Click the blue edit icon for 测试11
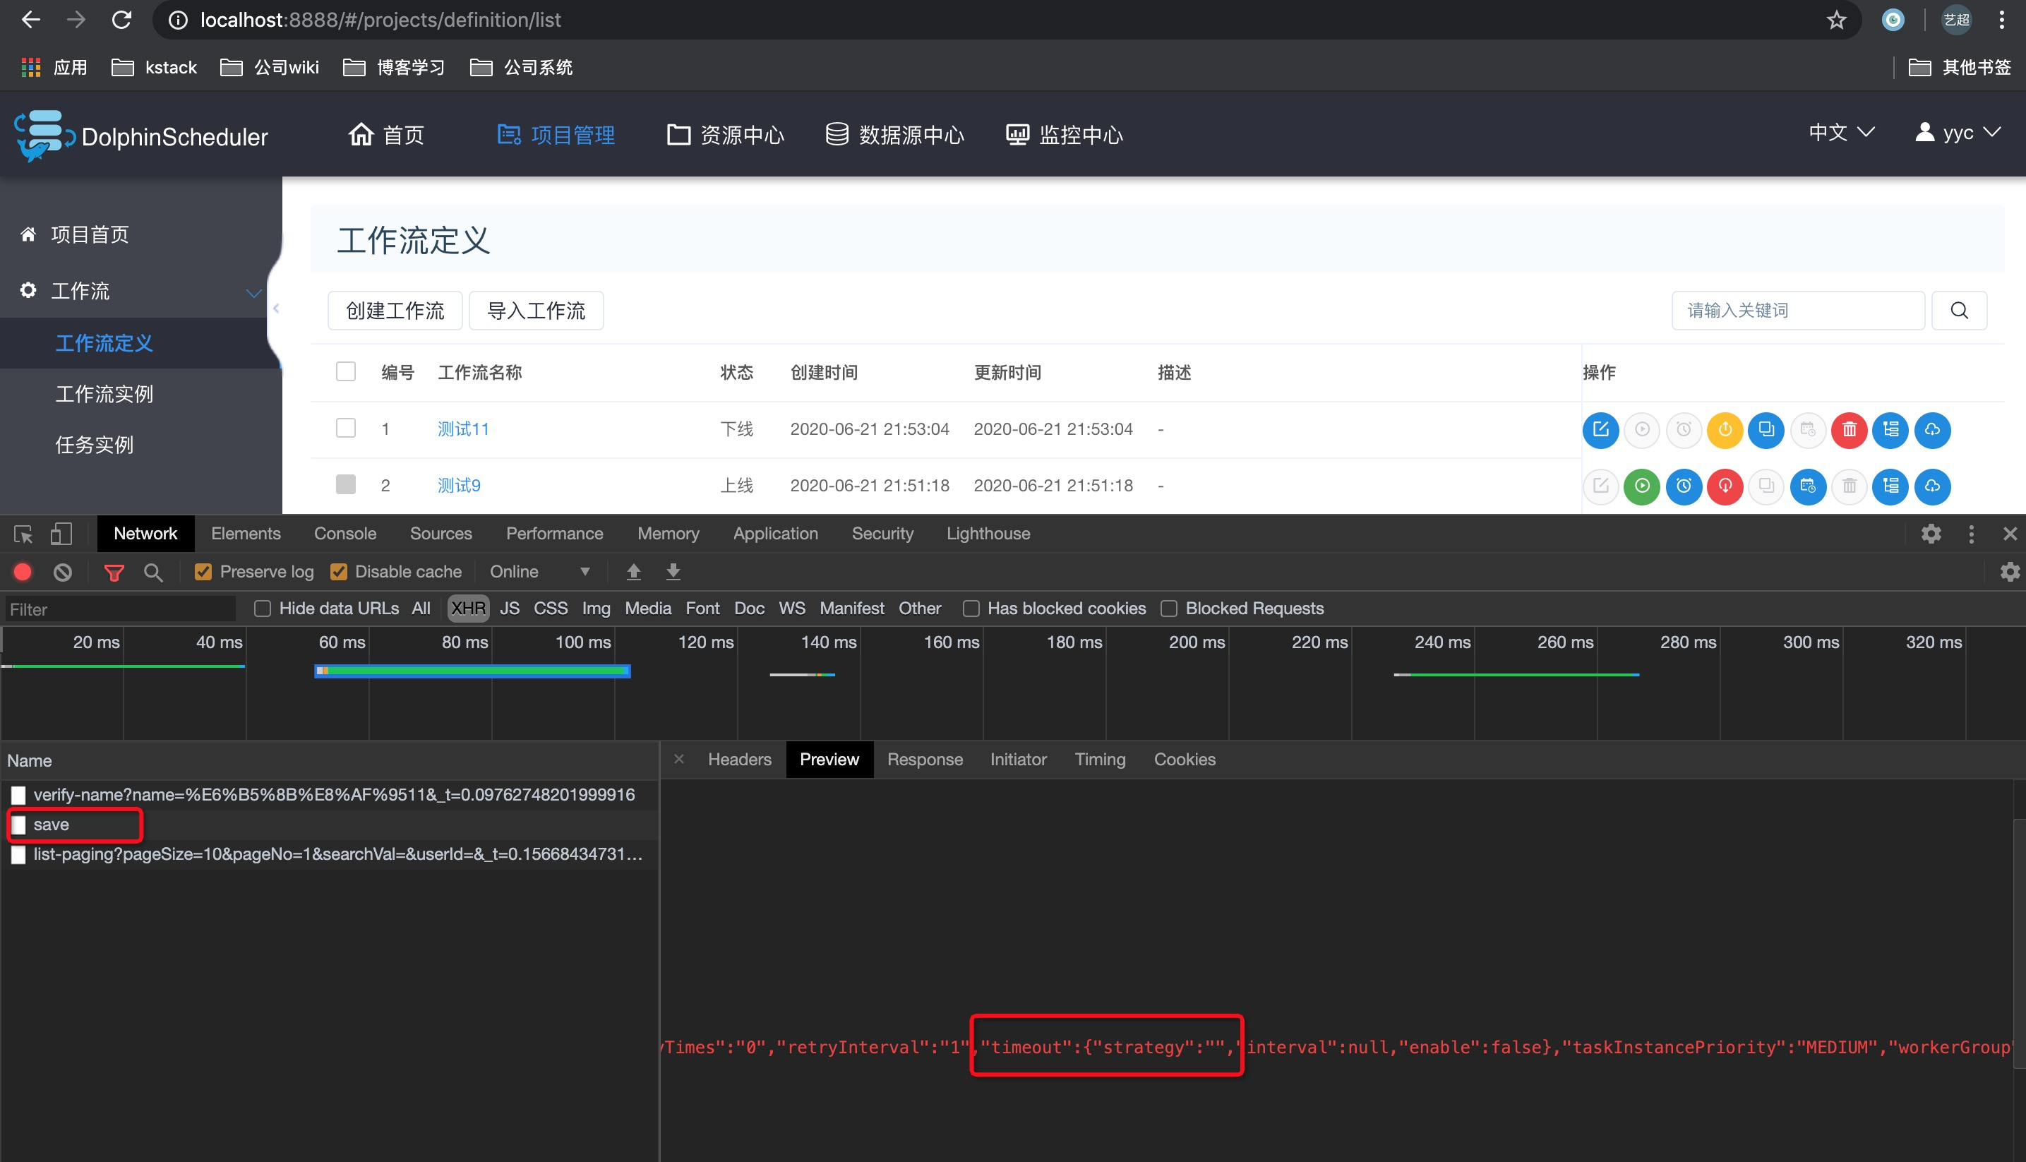This screenshot has width=2026, height=1162. 1600,429
